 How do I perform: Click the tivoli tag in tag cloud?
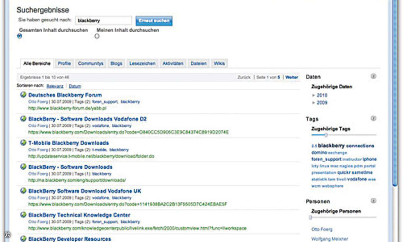click(341, 179)
